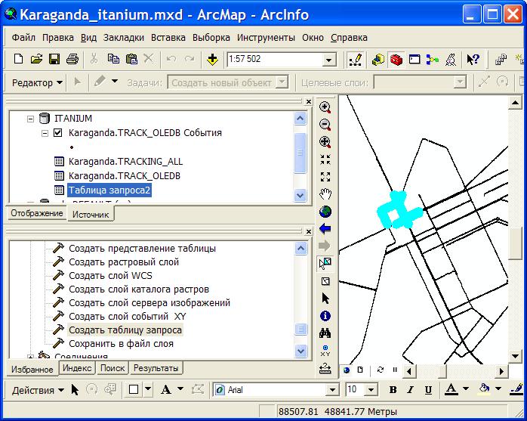The height and width of the screenshot is (421, 527).
Task: Show the command line window icon
Action: tap(415, 60)
